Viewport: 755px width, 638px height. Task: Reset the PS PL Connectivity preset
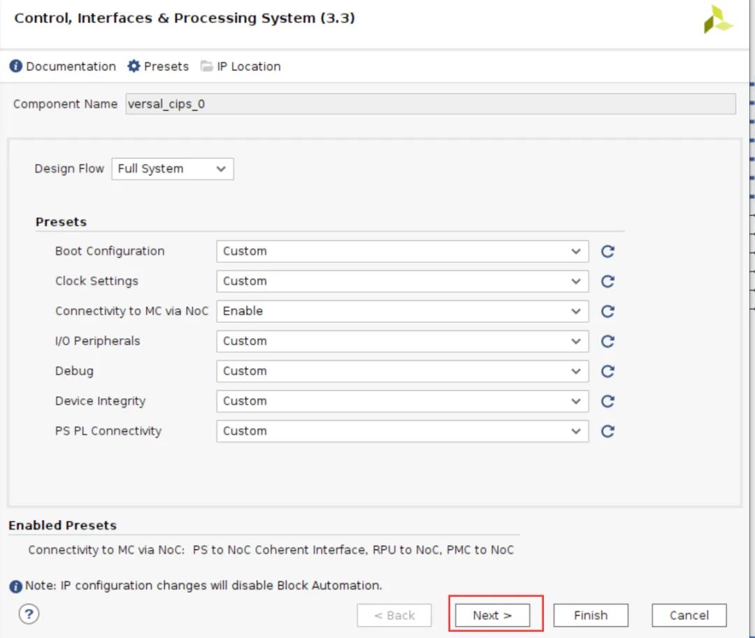tap(607, 432)
